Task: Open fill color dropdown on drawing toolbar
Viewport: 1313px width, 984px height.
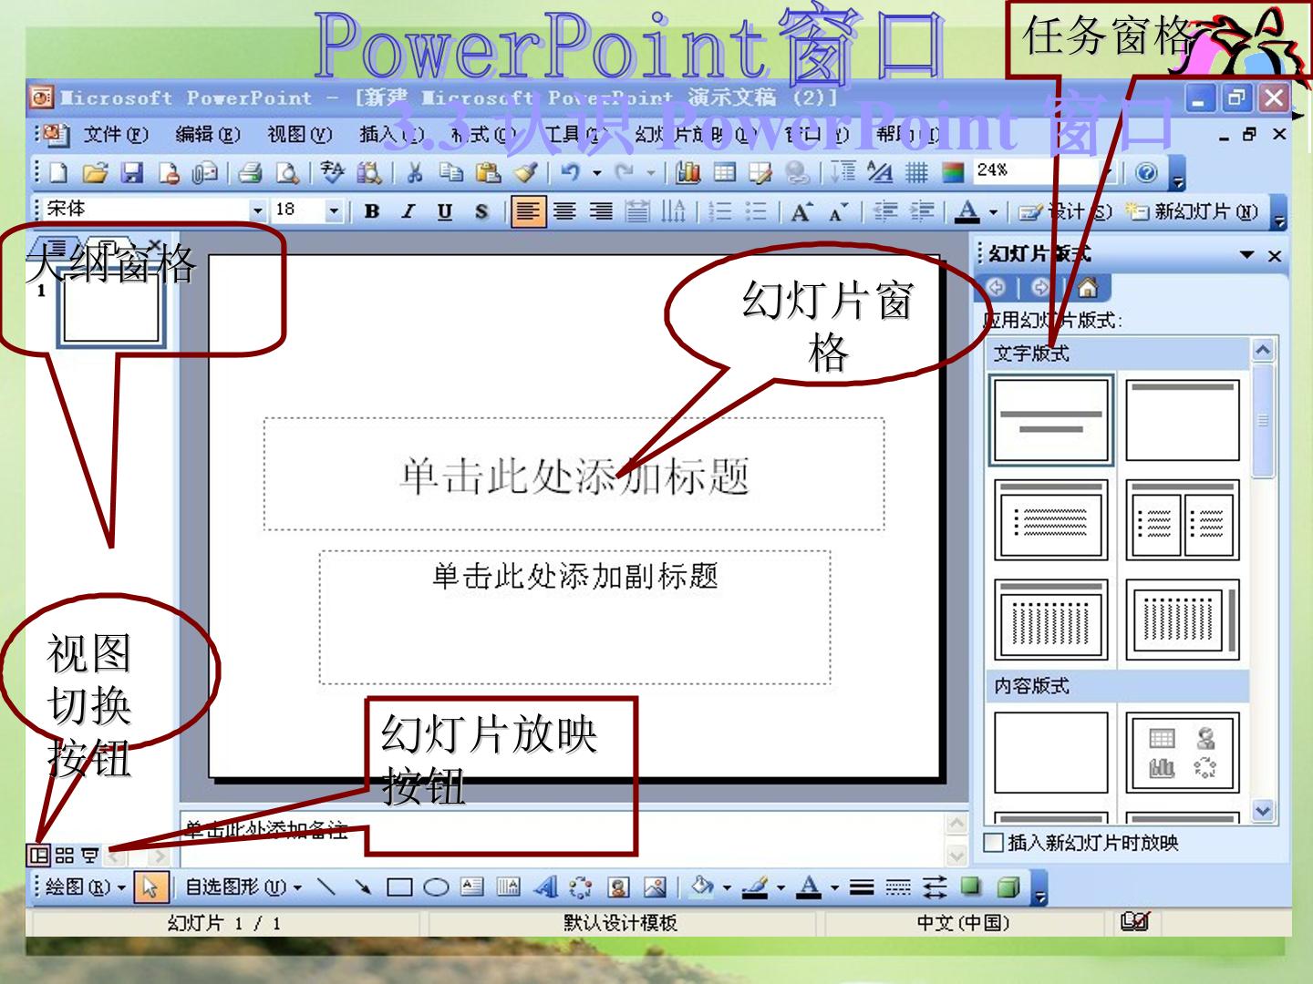Action: point(727,887)
